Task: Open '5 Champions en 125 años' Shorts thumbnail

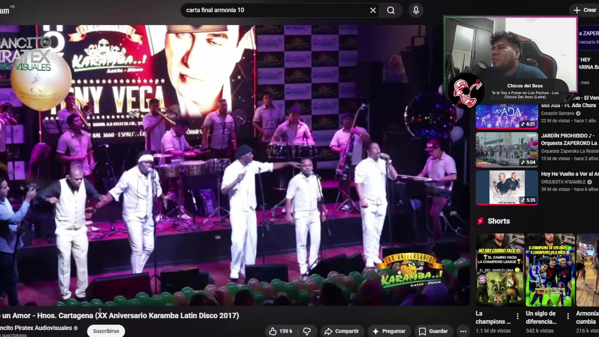Action: [x=550, y=270]
